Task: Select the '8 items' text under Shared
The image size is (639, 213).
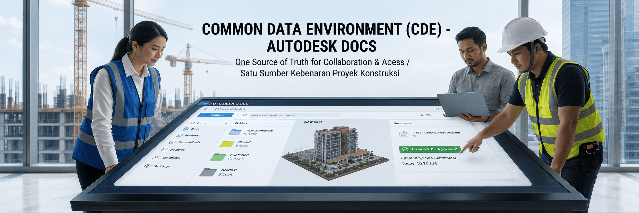Action: click(242, 146)
